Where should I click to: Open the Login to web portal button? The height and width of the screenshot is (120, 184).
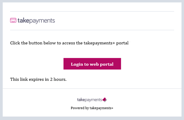pyautogui.click(x=92, y=64)
